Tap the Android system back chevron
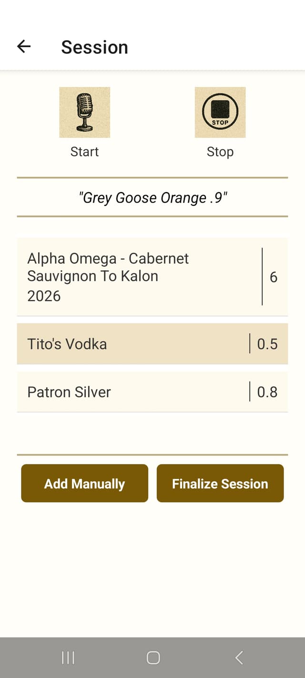 (x=239, y=658)
